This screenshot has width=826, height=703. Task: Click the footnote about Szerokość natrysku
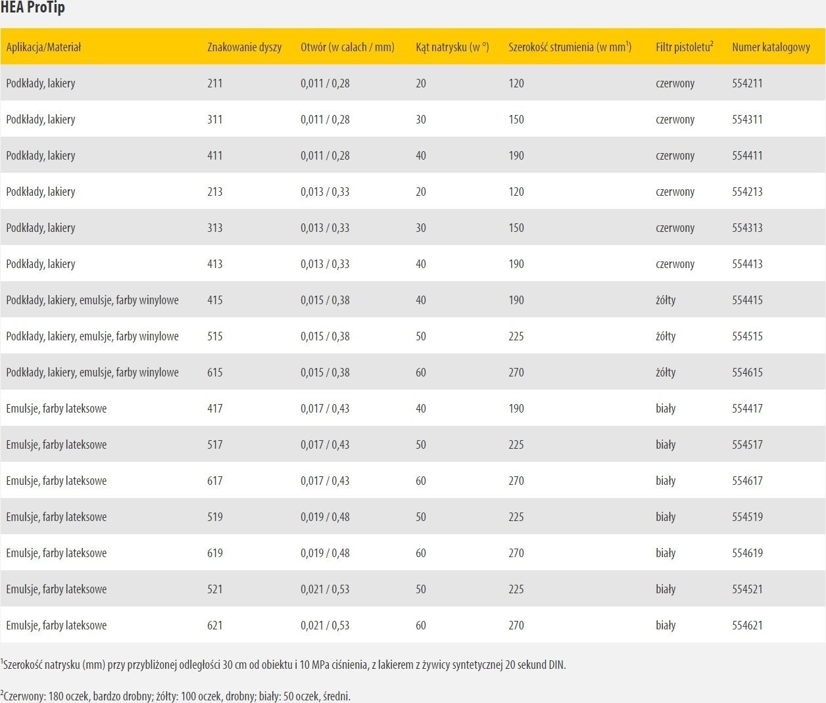click(283, 665)
